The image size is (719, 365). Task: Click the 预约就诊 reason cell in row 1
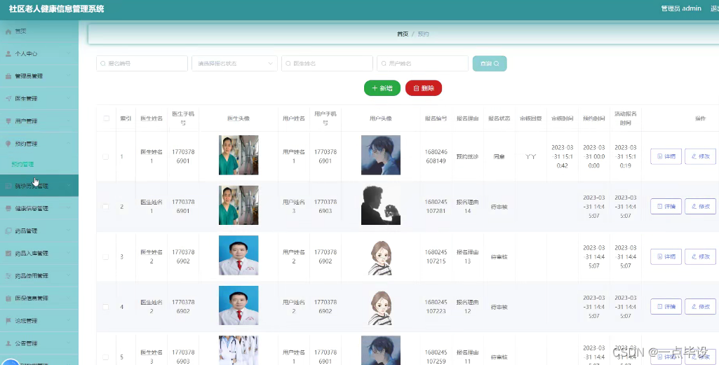tap(467, 157)
